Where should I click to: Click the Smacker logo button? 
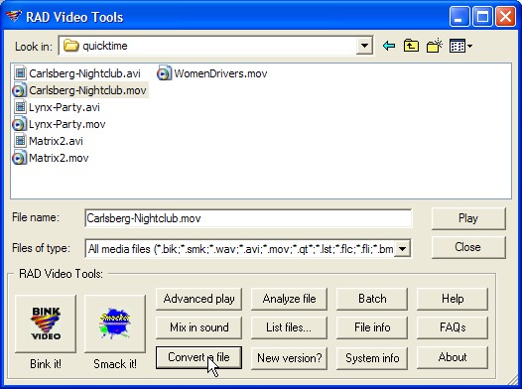115,324
